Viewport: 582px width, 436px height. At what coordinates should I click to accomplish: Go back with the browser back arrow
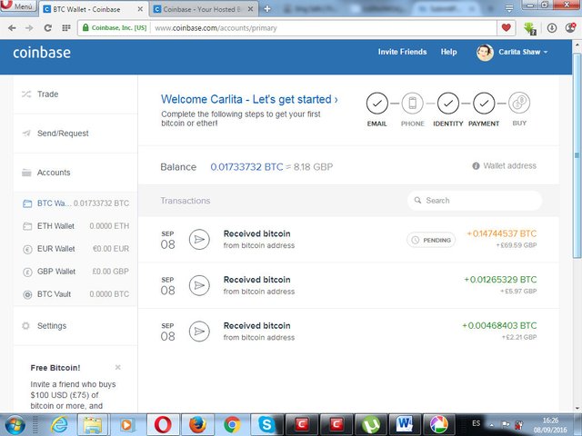pos(12,28)
